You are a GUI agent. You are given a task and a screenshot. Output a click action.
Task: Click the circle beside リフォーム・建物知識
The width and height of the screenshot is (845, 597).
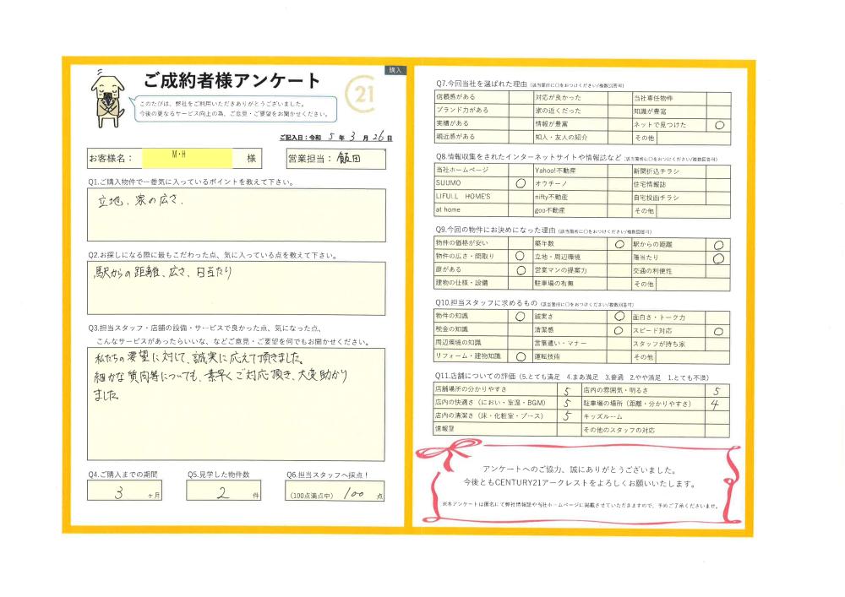coord(521,356)
